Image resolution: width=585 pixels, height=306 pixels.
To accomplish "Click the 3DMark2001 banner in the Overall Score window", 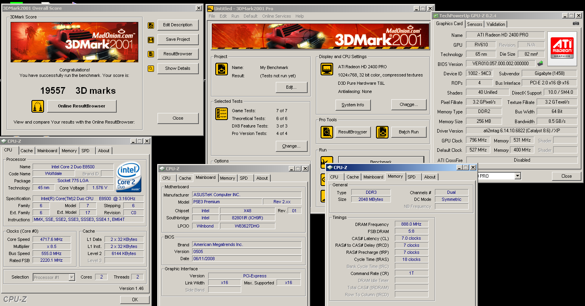I will point(74,42).
